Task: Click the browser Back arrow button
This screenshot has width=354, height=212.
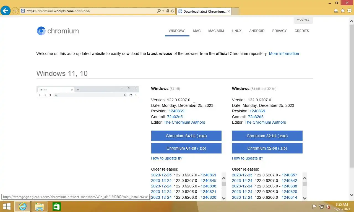Action: [x=5, y=11]
